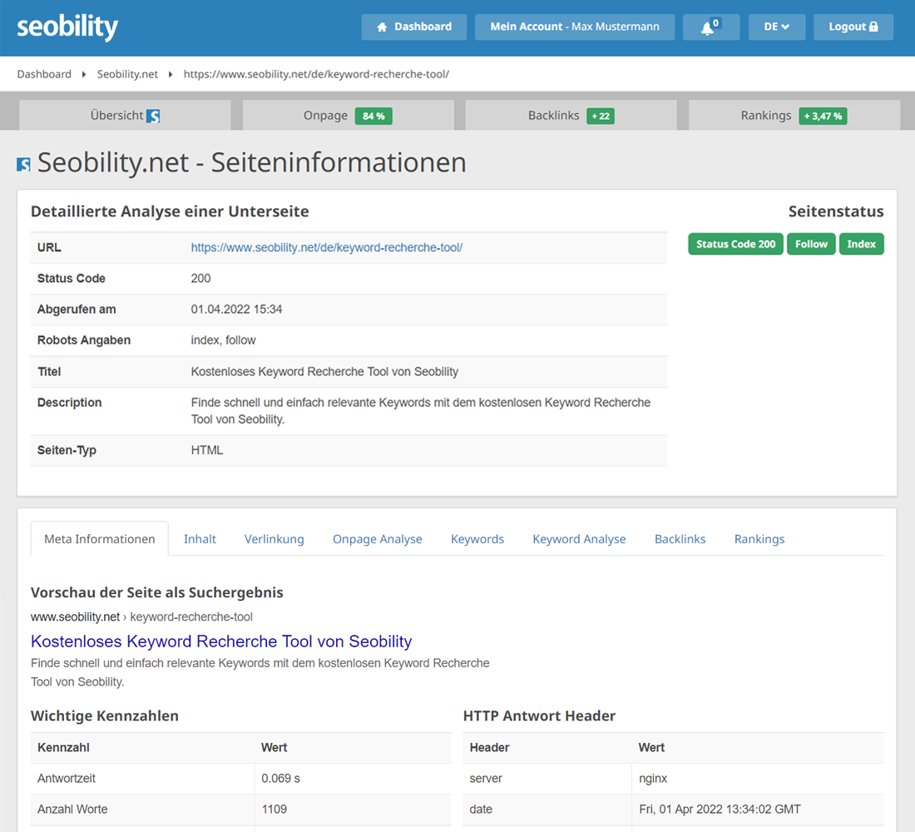Viewport: 915px width, 832px height.
Task: Open the notifications bell
Action: tap(710, 27)
